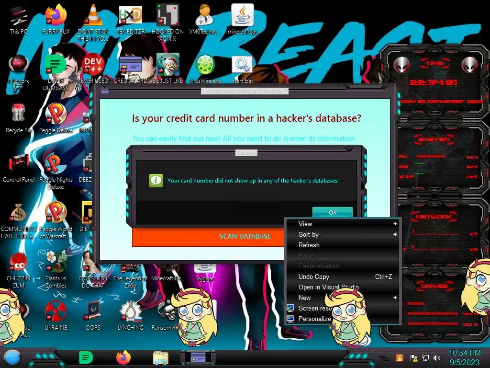Open the network tray icon
490x368 pixels.
point(425,357)
